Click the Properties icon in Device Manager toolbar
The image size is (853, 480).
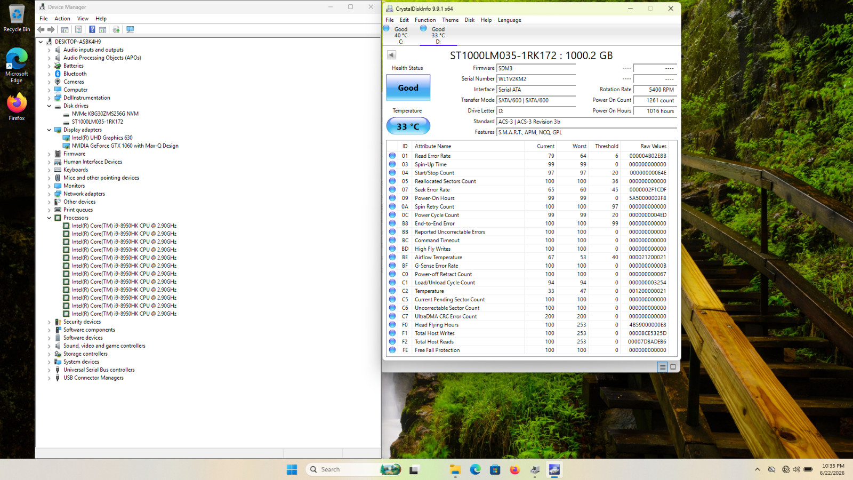(78, 29)
